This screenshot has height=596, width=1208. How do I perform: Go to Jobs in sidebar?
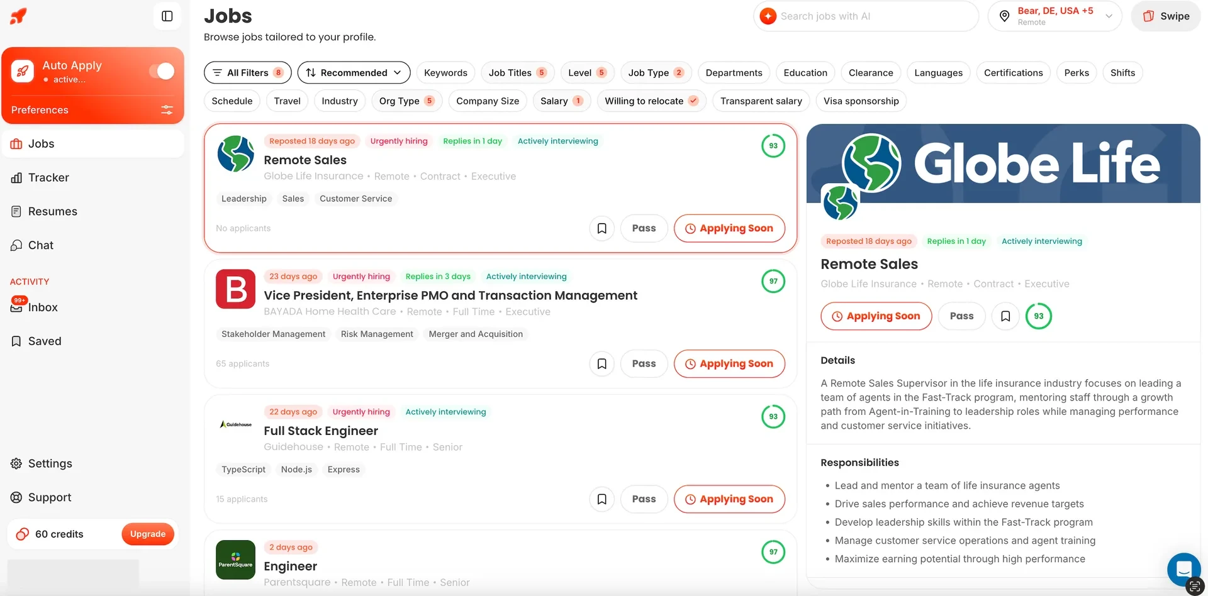coord(93,144)
